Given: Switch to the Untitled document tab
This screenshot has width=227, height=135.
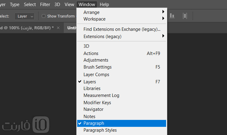Looking at the screenshot, I should pos(71,28).
